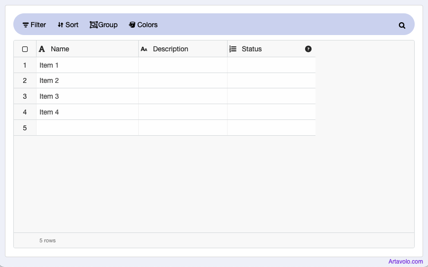Click the Status cell for Item 2
Viewport: 428px width, 267px height.
click(272, 80)
